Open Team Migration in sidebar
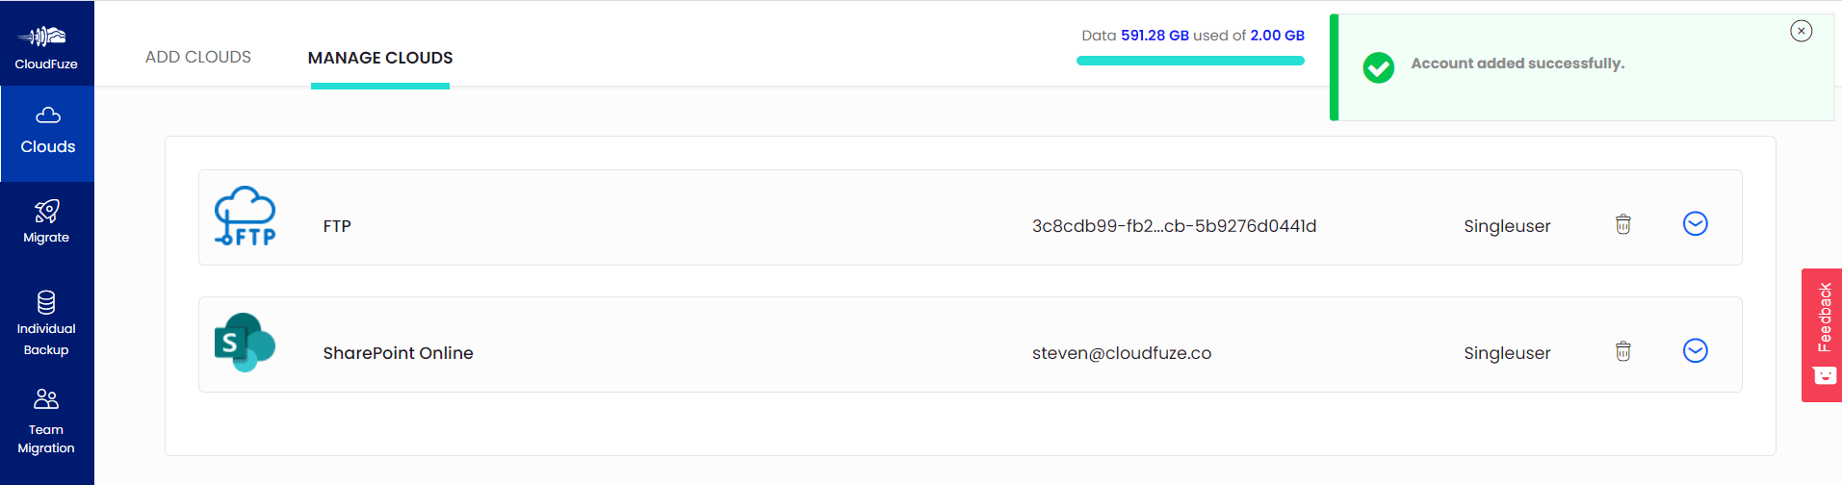Screen dimensions: 1842x485 pos(46,421)
